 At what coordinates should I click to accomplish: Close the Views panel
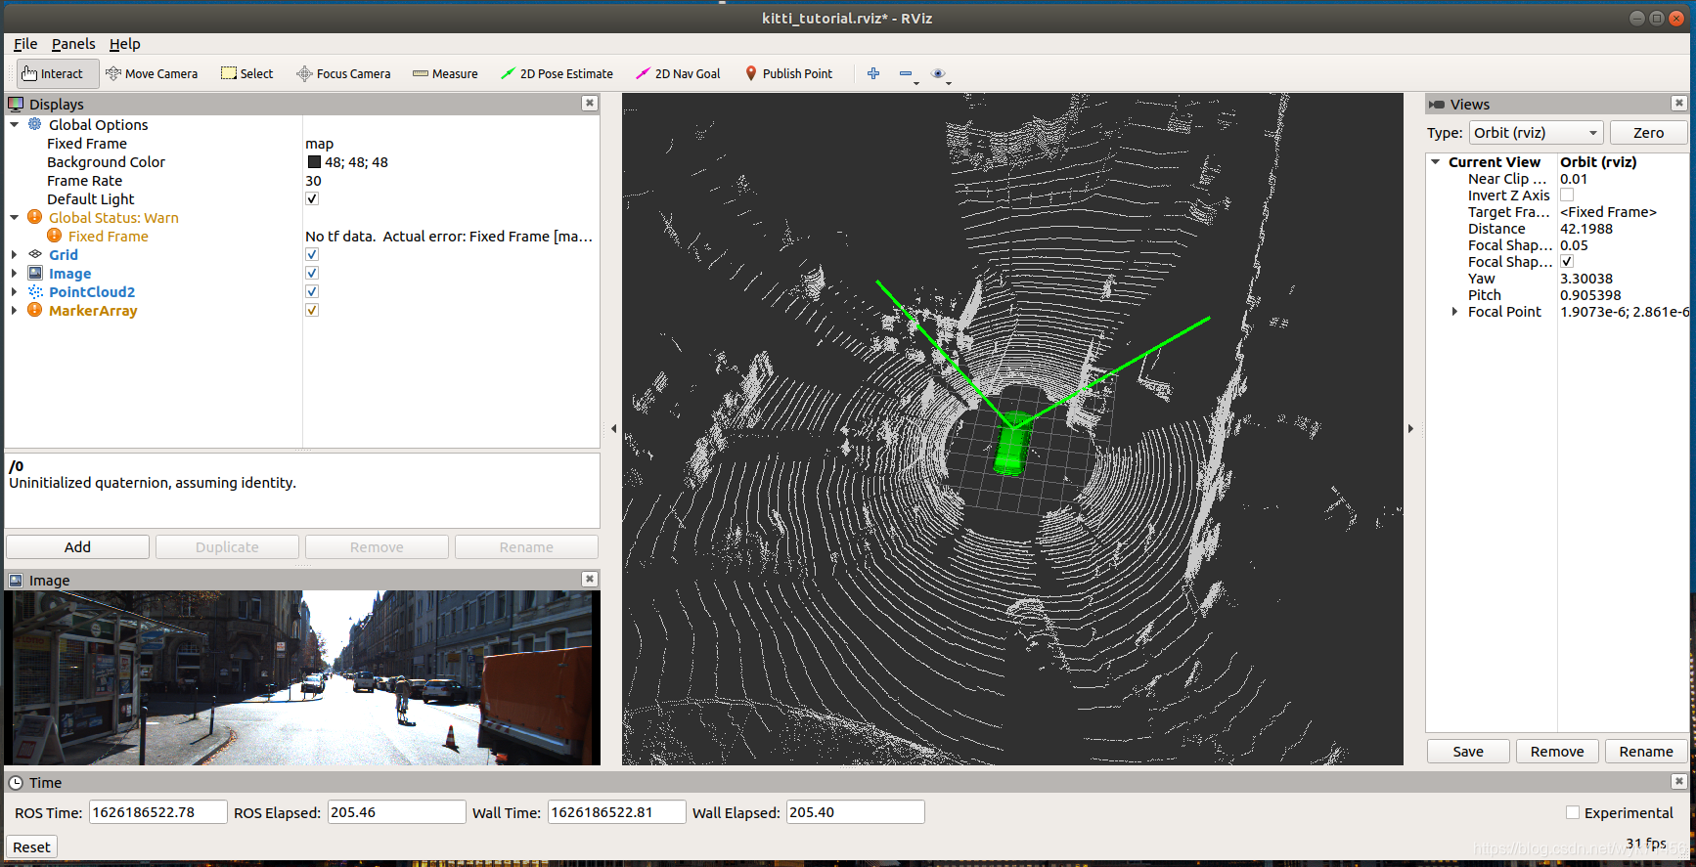click(x=1678, y=103)
